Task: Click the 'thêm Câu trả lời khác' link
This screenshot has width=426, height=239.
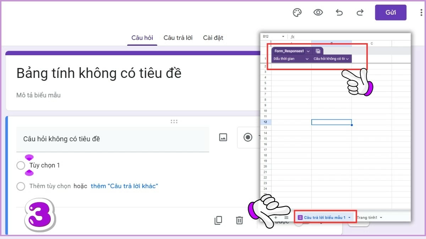Action: [x=124, y=186]
